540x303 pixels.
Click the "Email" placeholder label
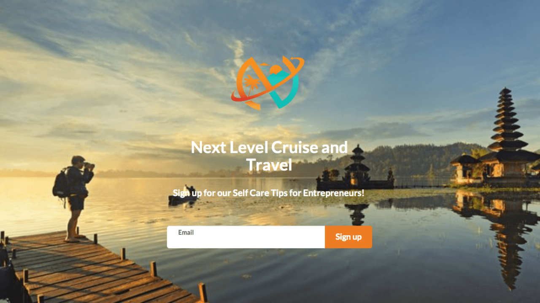pyautogui.click(x=186, y=232)
